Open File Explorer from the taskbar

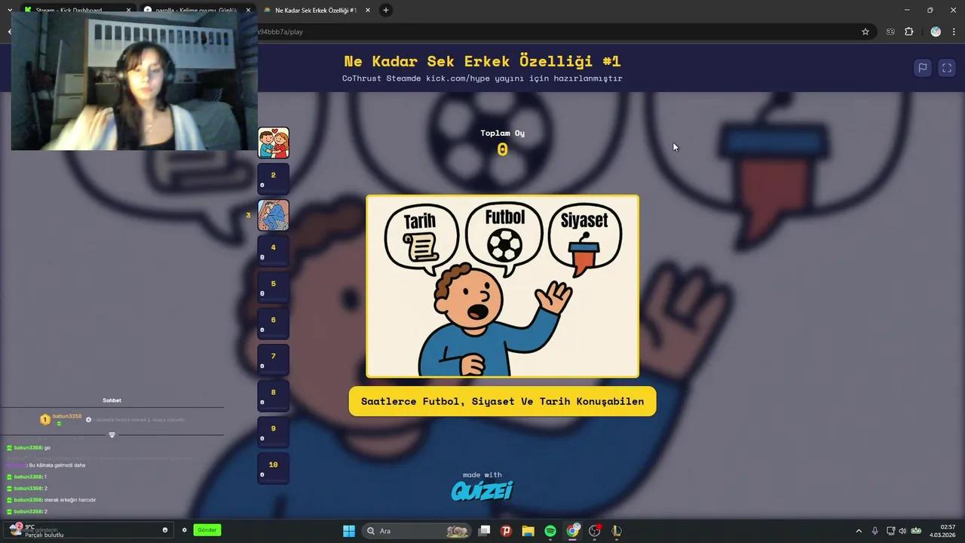[528, 531]
